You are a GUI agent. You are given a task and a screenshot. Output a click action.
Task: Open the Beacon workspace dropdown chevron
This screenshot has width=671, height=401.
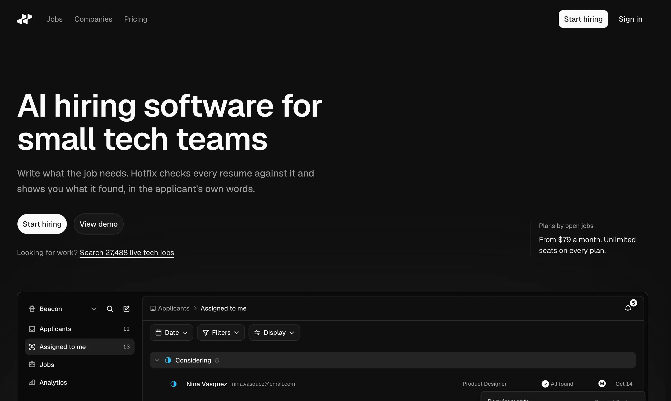[94, 309]
